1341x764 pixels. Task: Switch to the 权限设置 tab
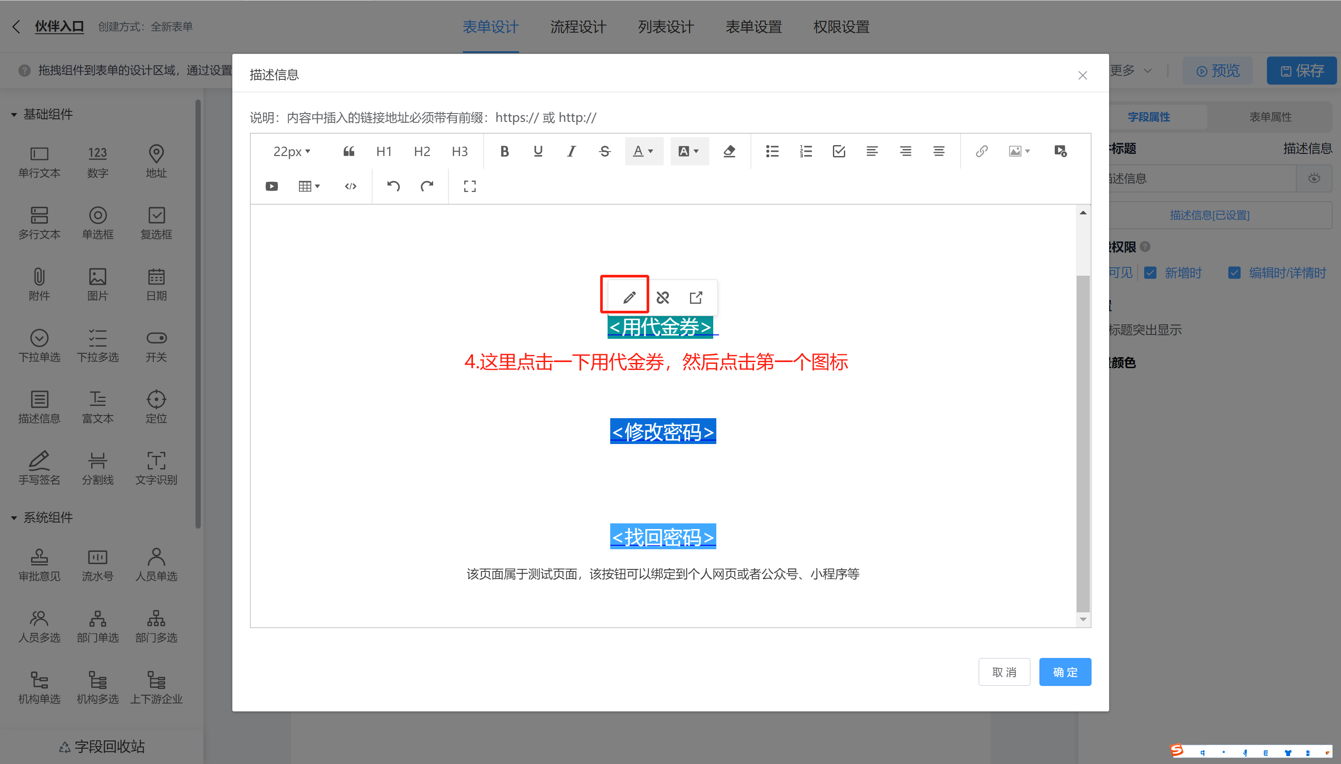[841, 27]
